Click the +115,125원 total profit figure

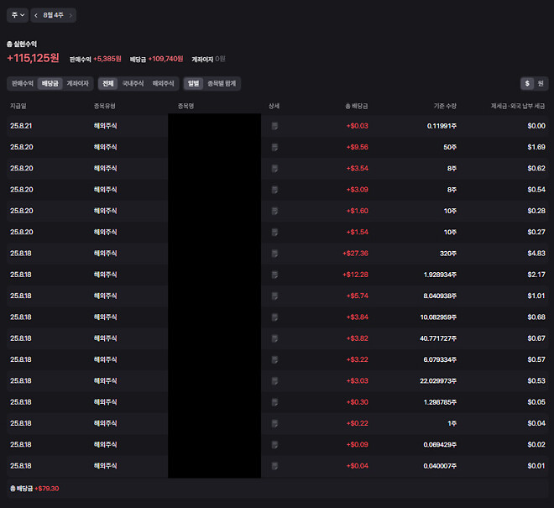tap(34, 58)
